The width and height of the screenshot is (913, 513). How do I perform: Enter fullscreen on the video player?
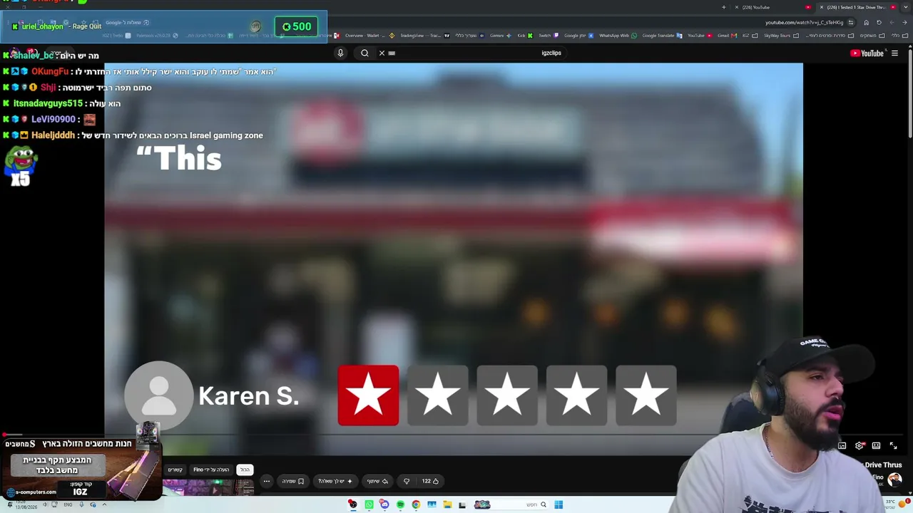(893, 446)
